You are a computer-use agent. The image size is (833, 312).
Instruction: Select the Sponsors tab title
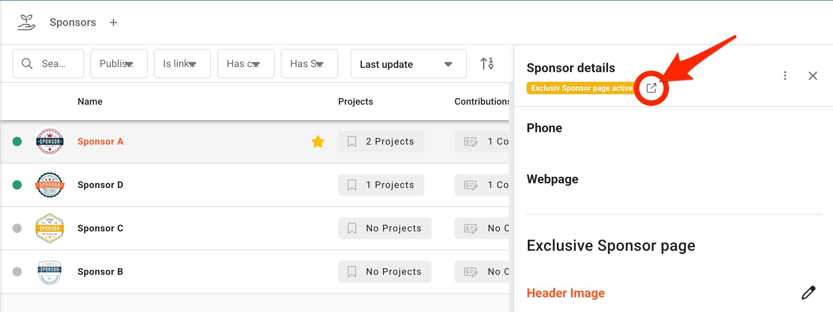(73, 22)
